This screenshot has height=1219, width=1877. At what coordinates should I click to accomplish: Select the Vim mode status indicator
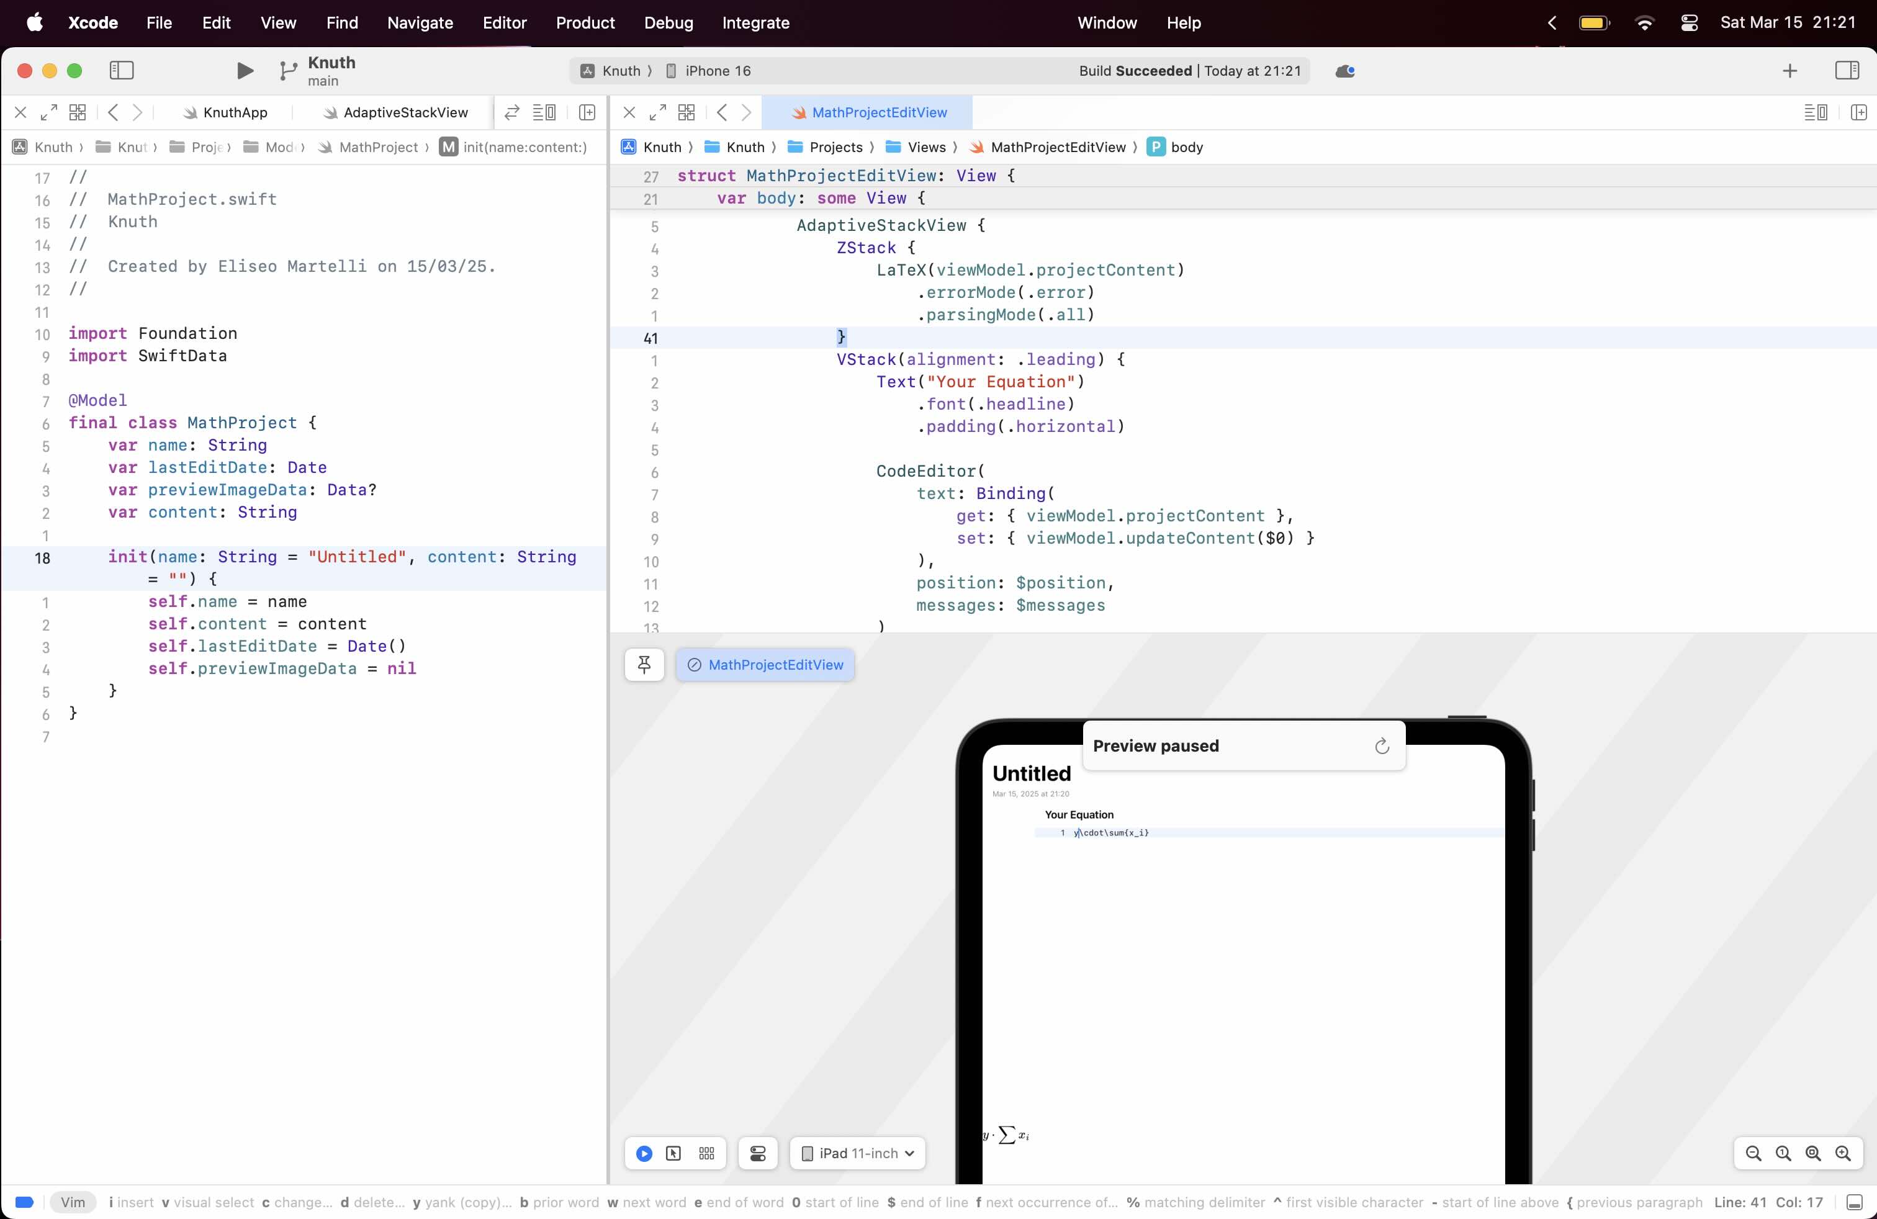coord(71,1203)
